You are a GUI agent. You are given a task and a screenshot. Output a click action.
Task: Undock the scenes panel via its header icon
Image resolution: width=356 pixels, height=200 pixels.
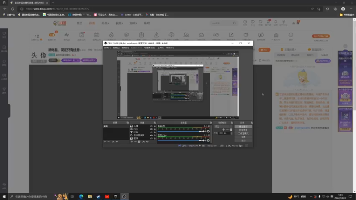(x=128, y=123)
